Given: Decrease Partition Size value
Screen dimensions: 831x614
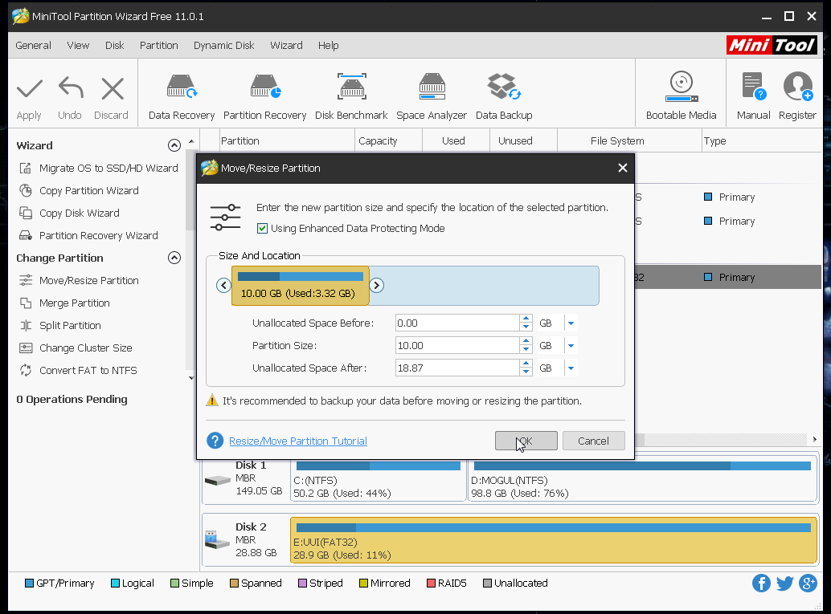Looking at the screenshot, I should point(526,349).
